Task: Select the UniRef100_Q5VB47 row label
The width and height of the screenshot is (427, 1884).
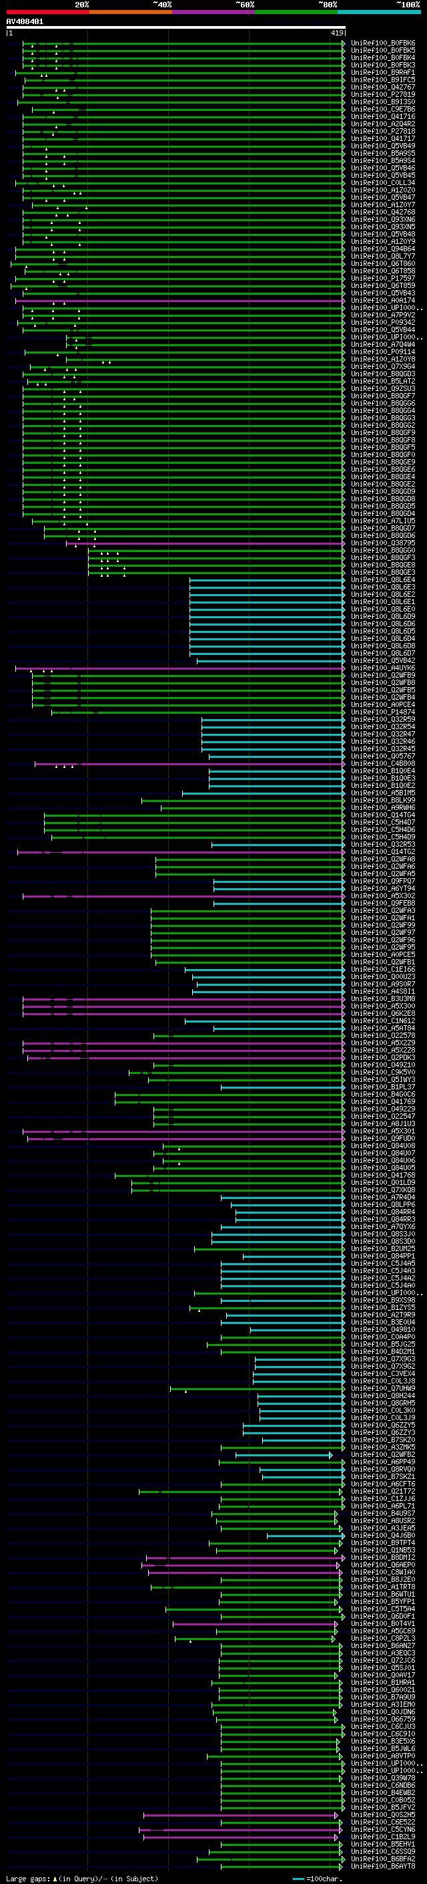Action: pos(382,197)
